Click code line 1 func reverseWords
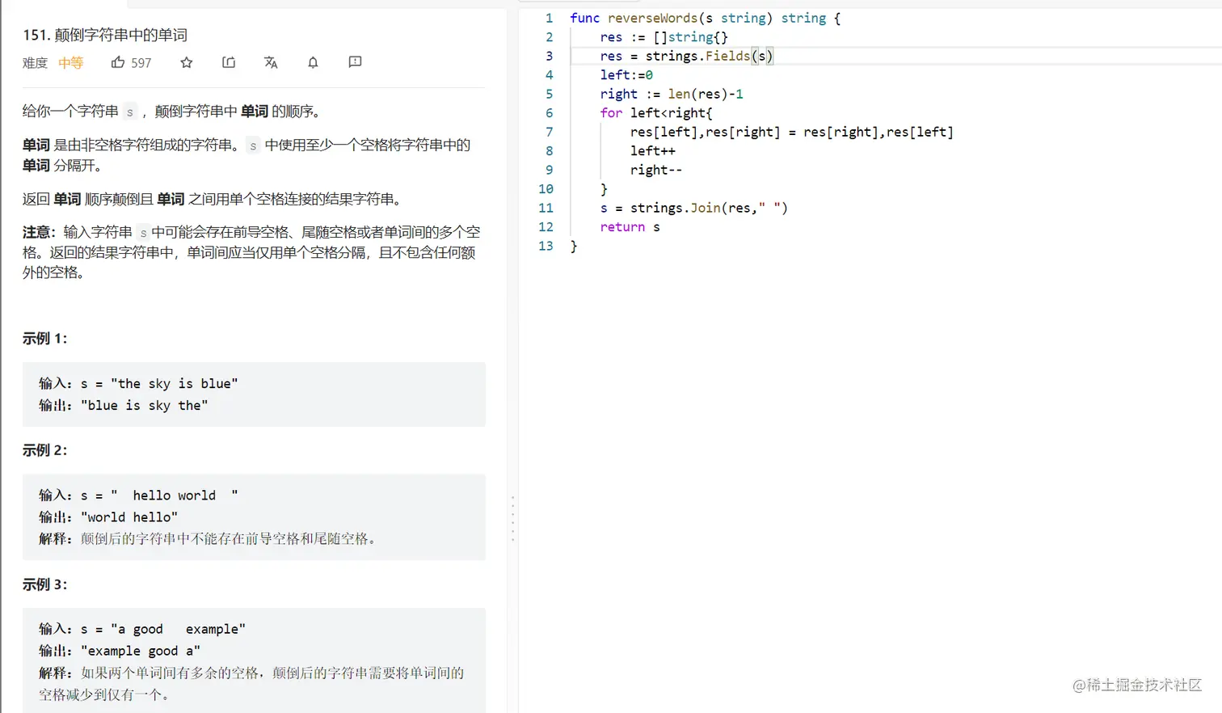The height and width of the screenshot is (713, 1222). click(x=705, y=18)
